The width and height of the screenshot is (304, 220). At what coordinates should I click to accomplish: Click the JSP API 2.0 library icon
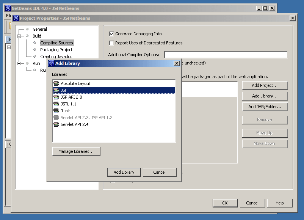pyautogui.click(x=56, y=97)
